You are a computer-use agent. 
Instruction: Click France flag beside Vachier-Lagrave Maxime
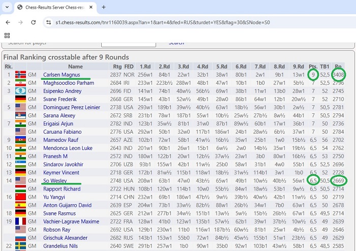pos(21,222)
